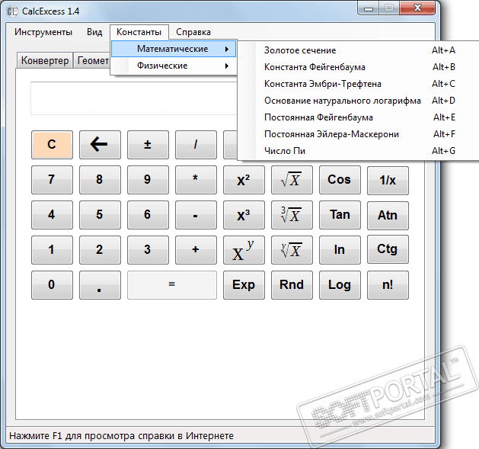Screen dimensions: 479x449
Task: Click digit 4 button
Action: (x=52, y=215)
